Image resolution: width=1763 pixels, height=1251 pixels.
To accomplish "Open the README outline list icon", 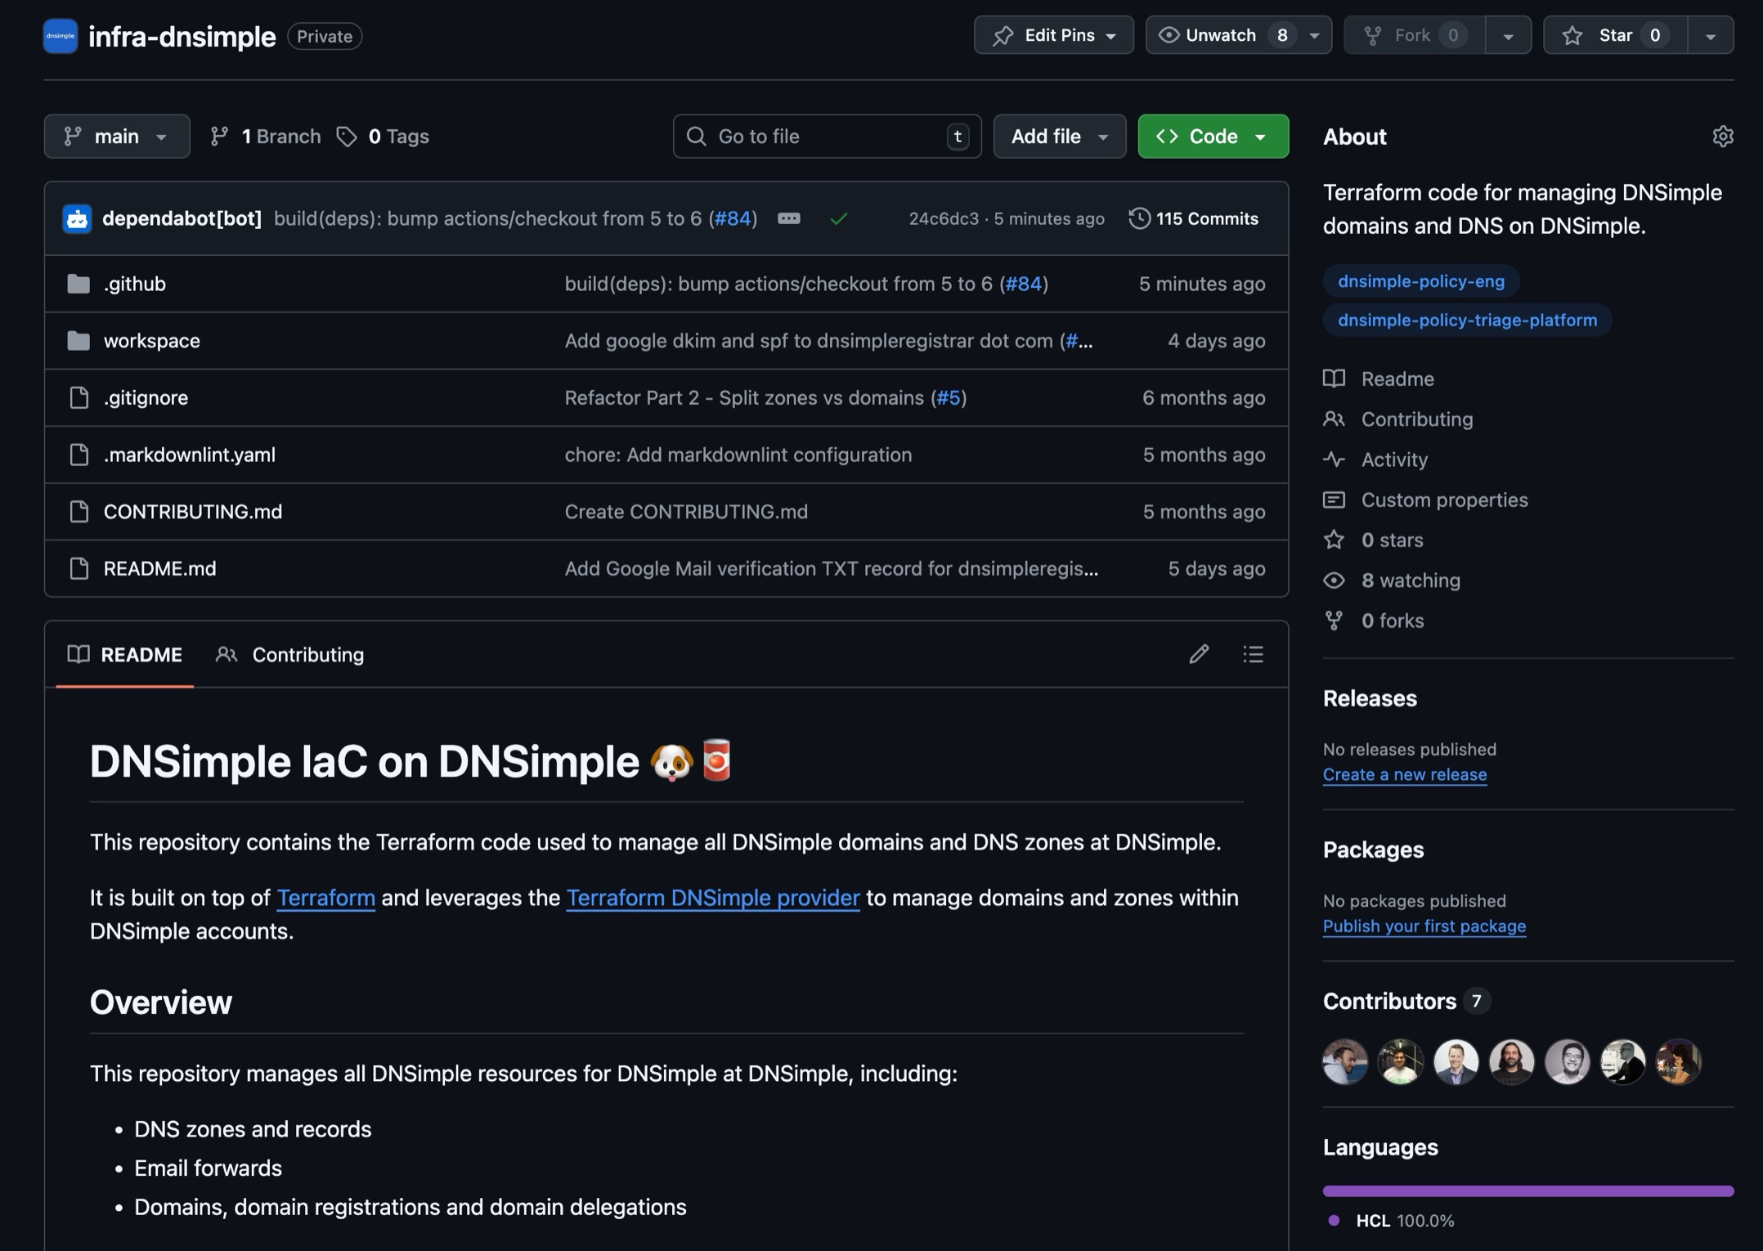I will click(1253, 654).
